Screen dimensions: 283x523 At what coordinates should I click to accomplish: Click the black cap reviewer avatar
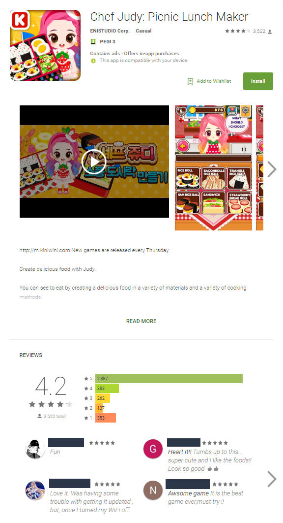point(35,449)
